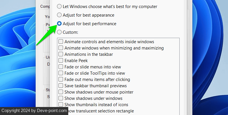Enable Save taskbar thumbnail previews
This screenshot has height=115, width=228.
click(61, 86)
